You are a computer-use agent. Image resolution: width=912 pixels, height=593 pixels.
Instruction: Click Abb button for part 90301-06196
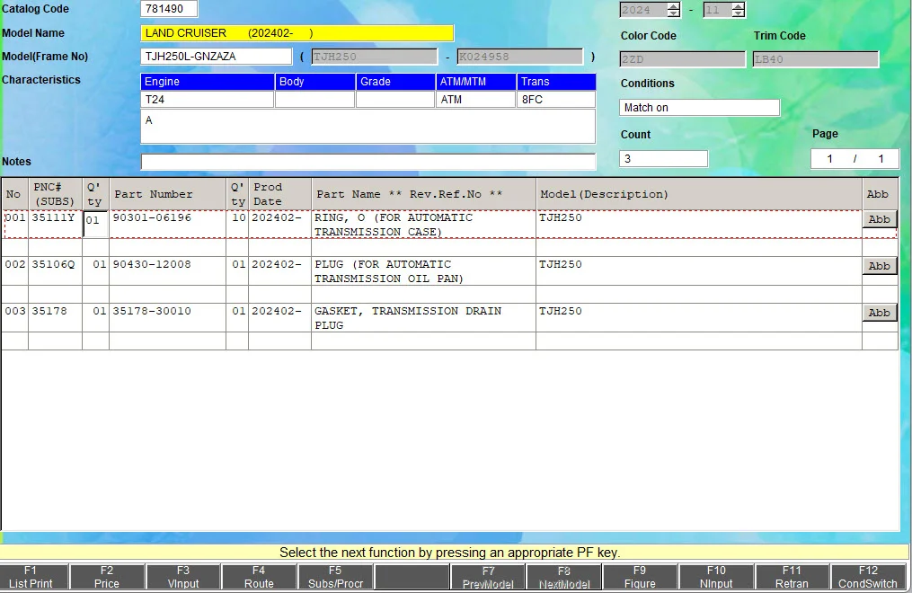click(880, 219)
